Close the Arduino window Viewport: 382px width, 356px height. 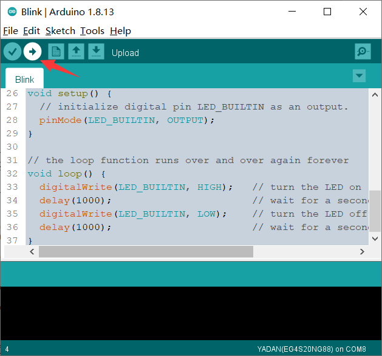[363, 12]
